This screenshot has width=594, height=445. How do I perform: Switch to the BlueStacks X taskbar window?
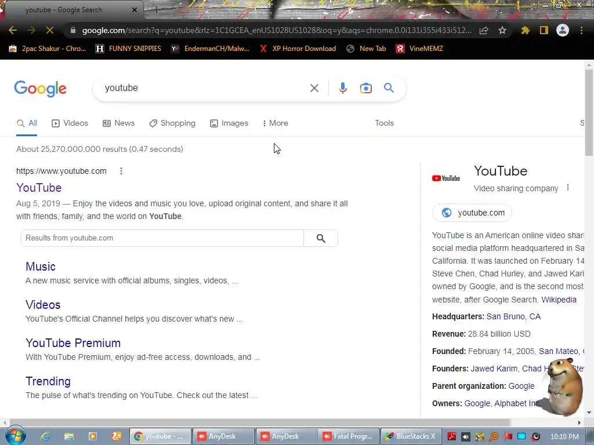(411, 436)
